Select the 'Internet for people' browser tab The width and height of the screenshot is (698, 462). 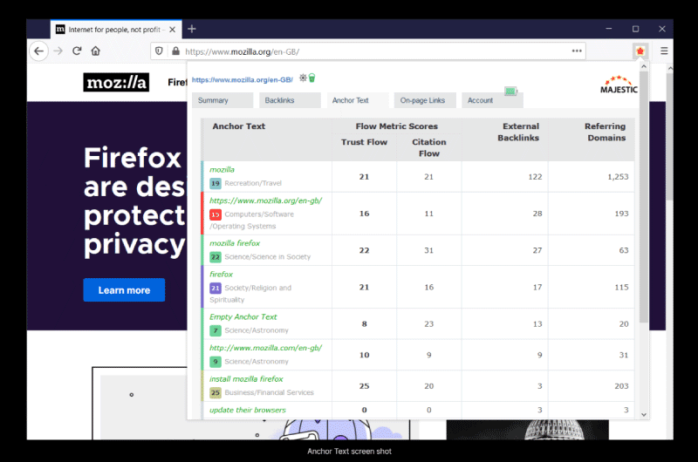pyautogui.click(x=116, y=30)
